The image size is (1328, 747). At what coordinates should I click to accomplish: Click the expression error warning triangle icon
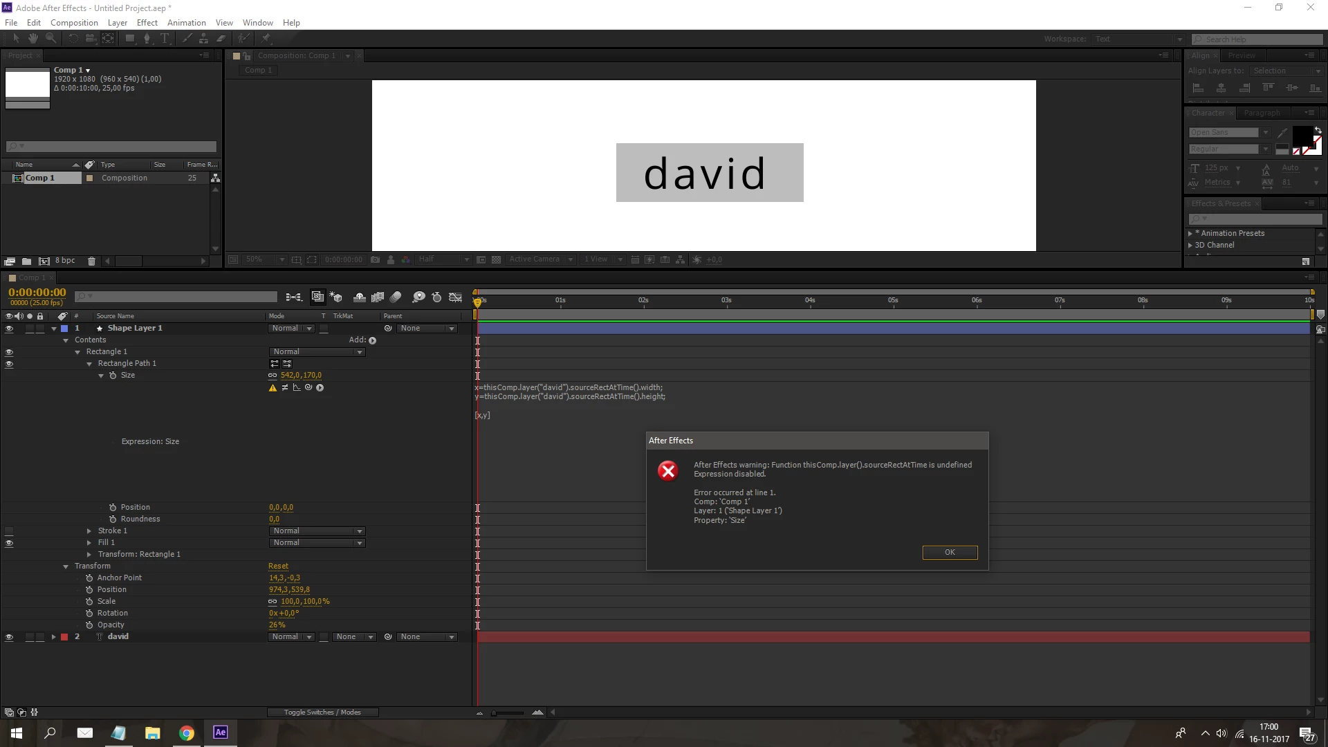point(273,388)
